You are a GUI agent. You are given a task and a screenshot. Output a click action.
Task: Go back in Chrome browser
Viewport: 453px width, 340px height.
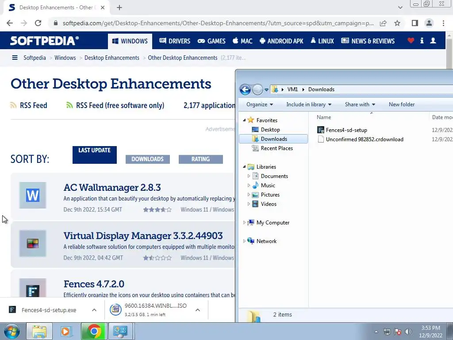10,23
